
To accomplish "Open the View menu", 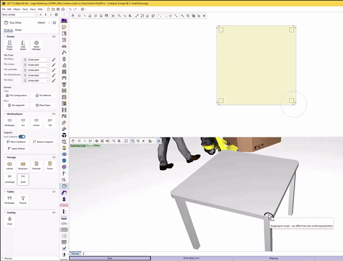I will pos(33,9).
